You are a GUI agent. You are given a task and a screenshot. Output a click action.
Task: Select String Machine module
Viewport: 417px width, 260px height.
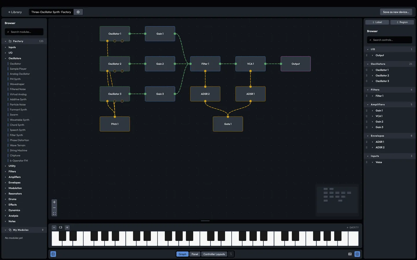click(19, 151)
